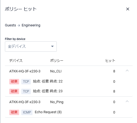Click the Echo Request (8) rule text
This screenshot has width=137, height=123.
click(48, 112)
